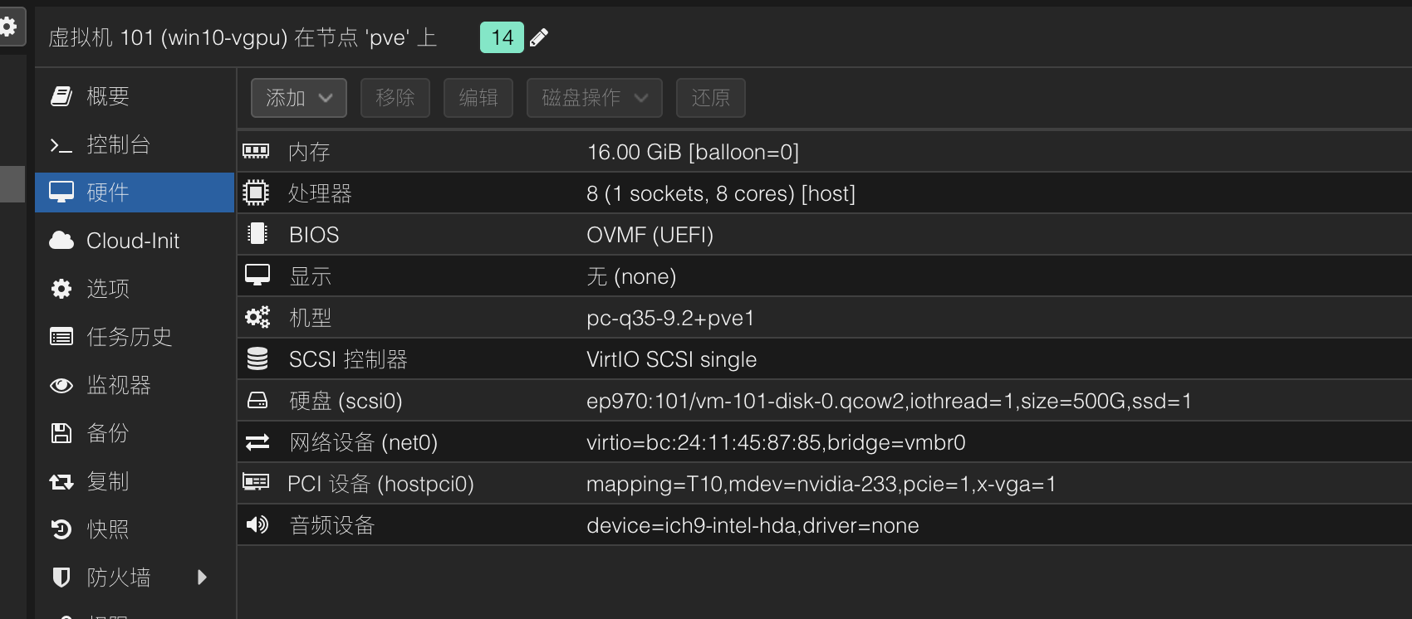Open the 概要 summary tab

(108, 96)
